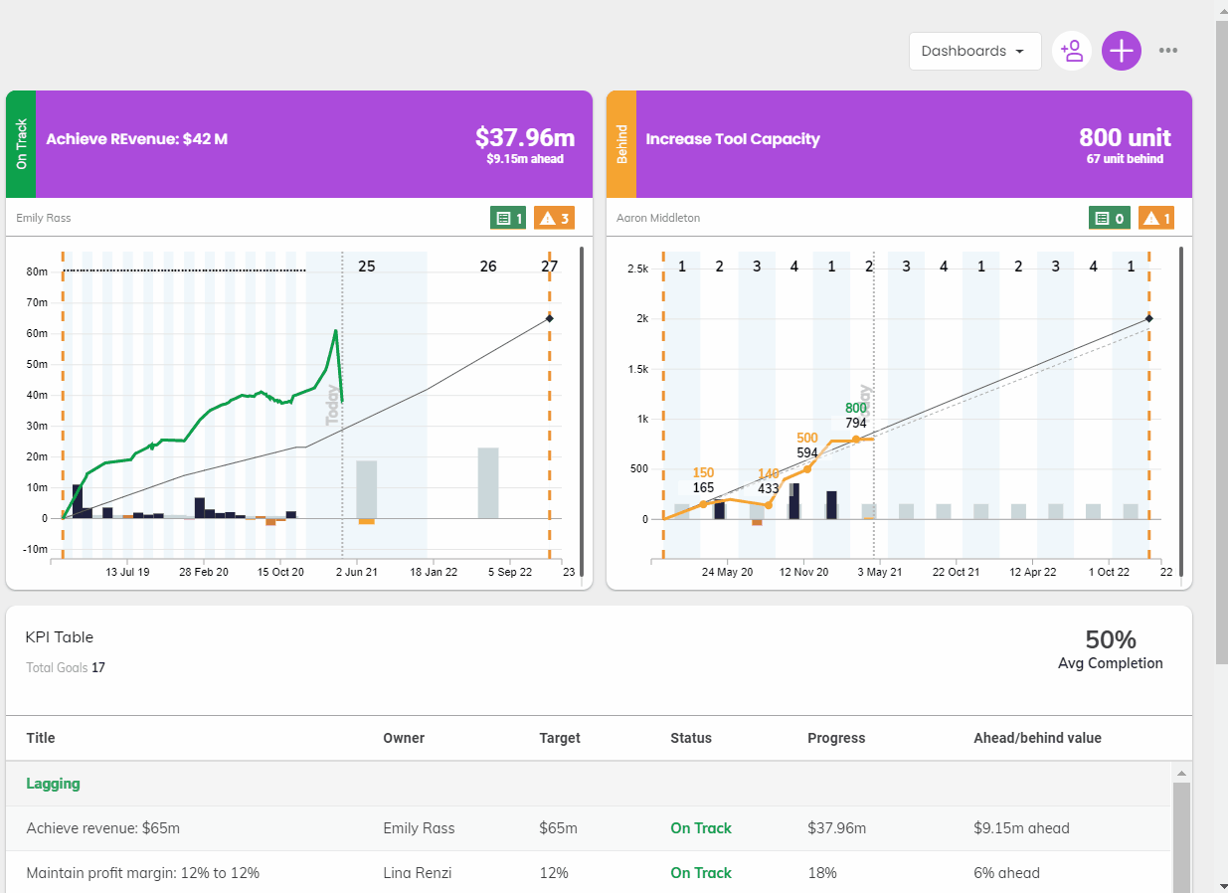
Task: Open the three-dot more options menu
Action: tap(1168, 51)
